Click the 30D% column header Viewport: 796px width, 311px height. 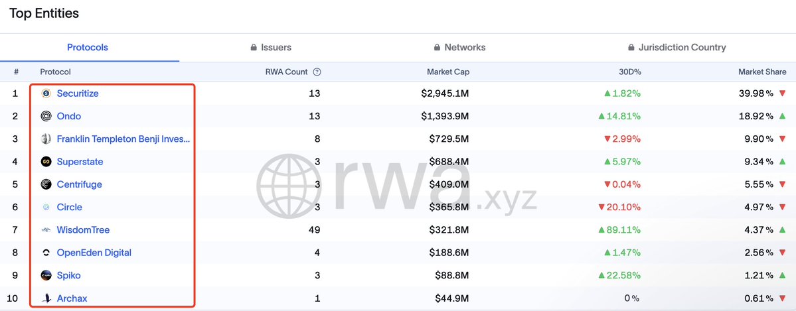(x=629, y=72)
